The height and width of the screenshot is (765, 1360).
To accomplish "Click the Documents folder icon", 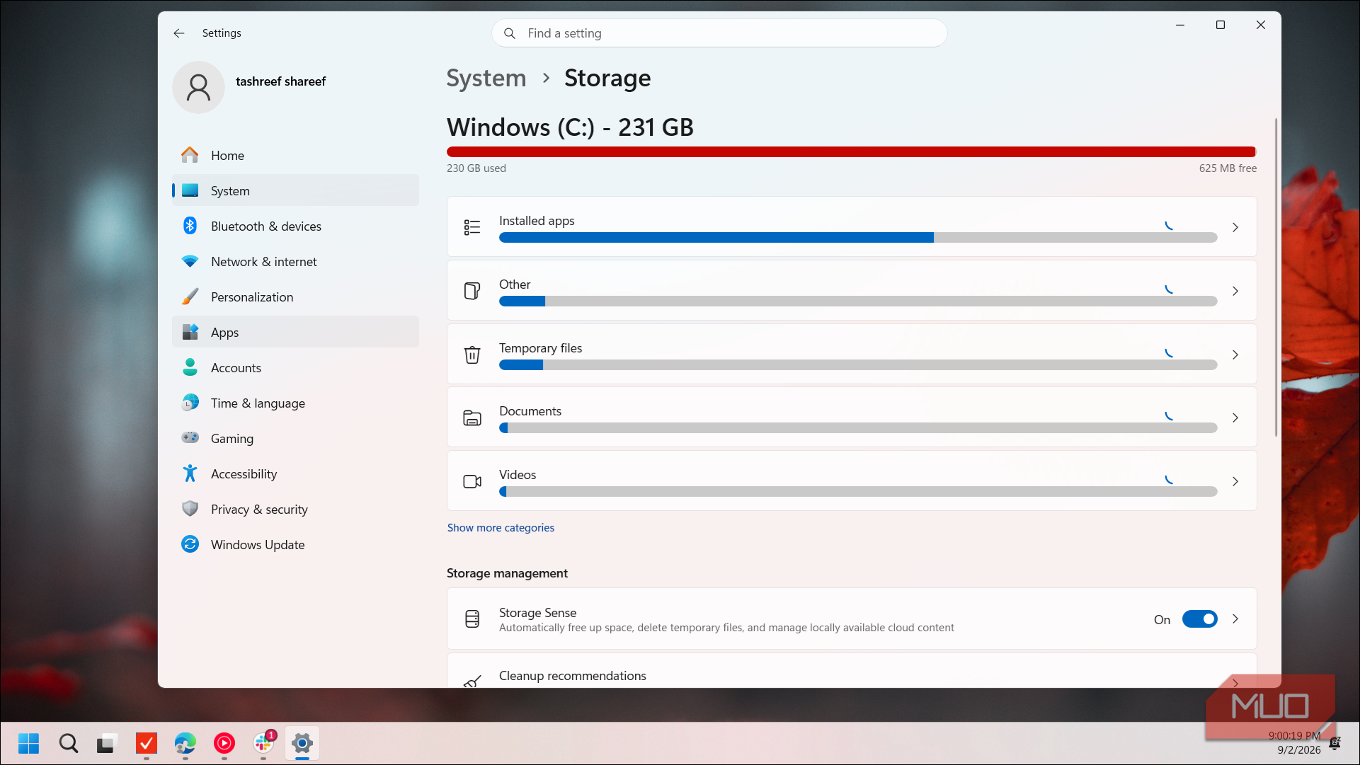I will (x=472, y=418).
